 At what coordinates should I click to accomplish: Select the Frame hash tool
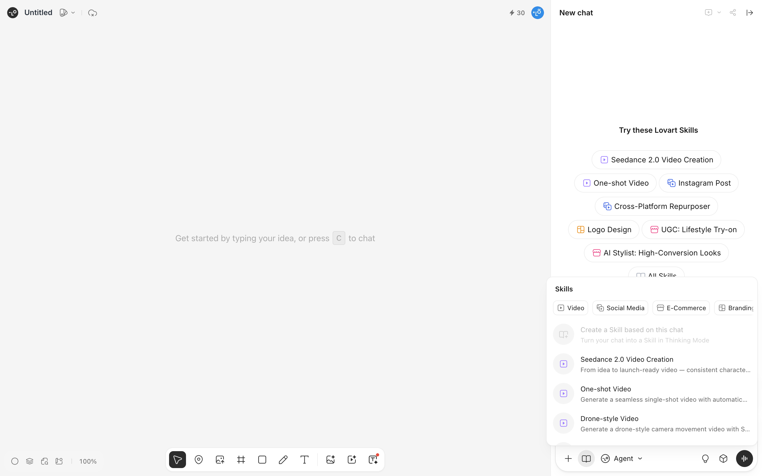tap(241, 460)
